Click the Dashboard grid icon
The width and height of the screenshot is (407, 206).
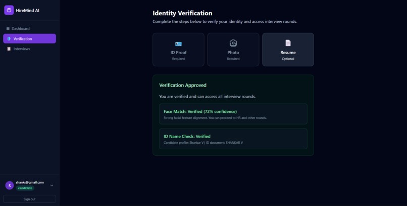[8, 29]
